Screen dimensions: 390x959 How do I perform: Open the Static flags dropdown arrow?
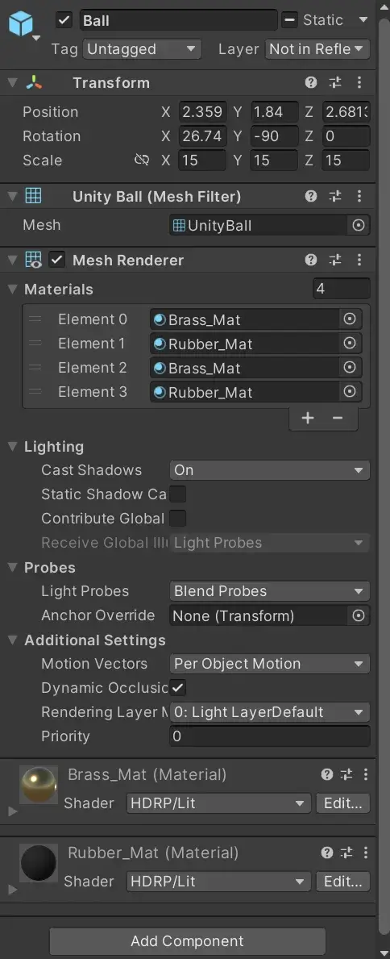point(363,20)
